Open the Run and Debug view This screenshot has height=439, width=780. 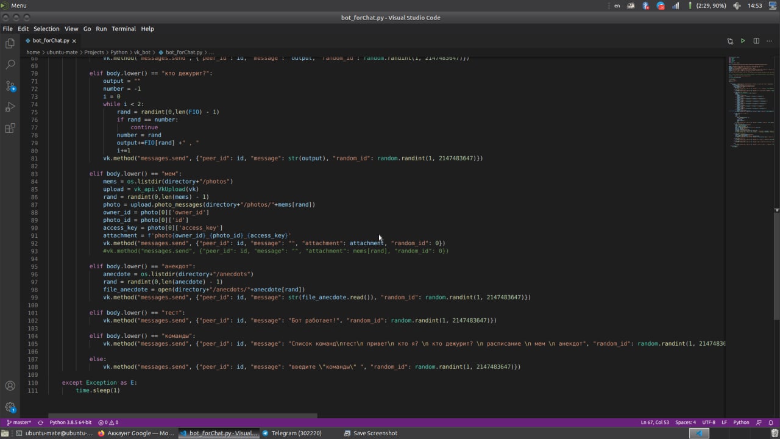pos(10,107)
